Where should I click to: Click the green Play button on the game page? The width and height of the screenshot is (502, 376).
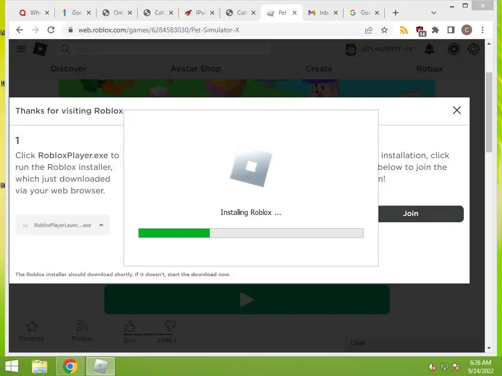(247, 300)
